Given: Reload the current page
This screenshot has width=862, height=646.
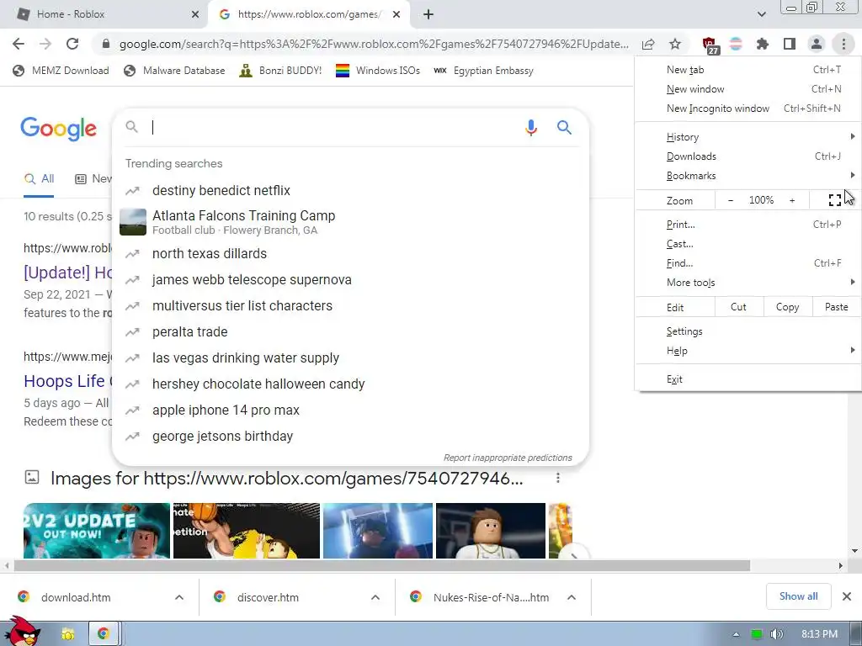Looking at the screenshot, I should [72, 44].
